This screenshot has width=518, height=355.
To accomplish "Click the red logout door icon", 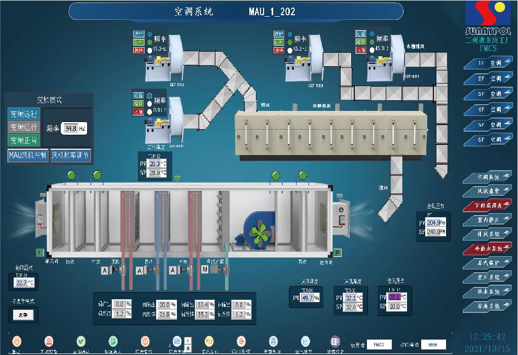I will point(241,341).
